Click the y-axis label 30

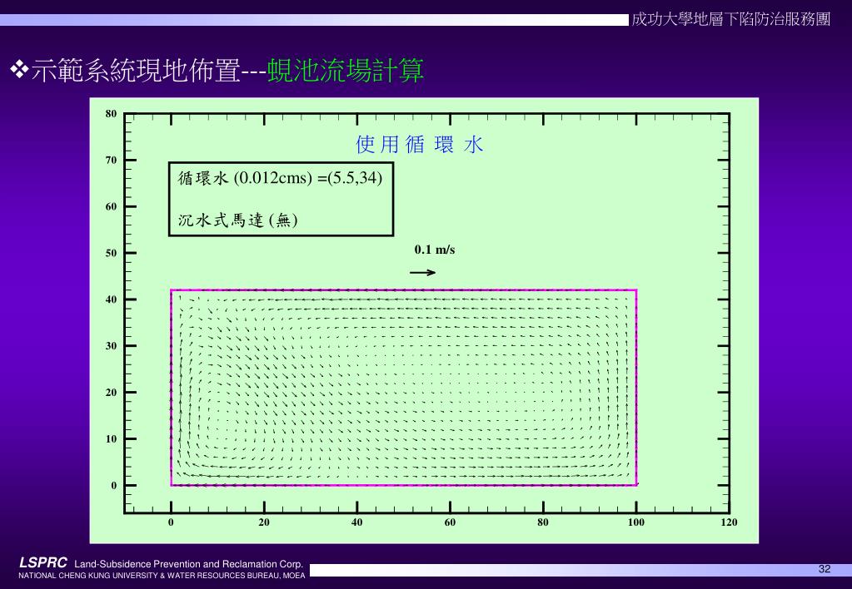pyautogui.click(x=112, y=346)
